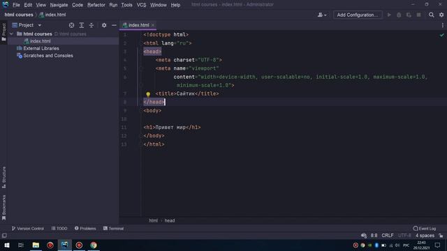Open the File menu
The width and height of the screenshot is (447, 251).
point(16,5)
